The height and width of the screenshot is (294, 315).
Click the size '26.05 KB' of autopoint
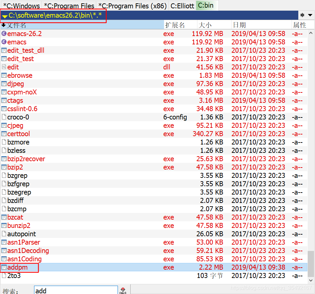pyautogui.click(x=210, y=234)
